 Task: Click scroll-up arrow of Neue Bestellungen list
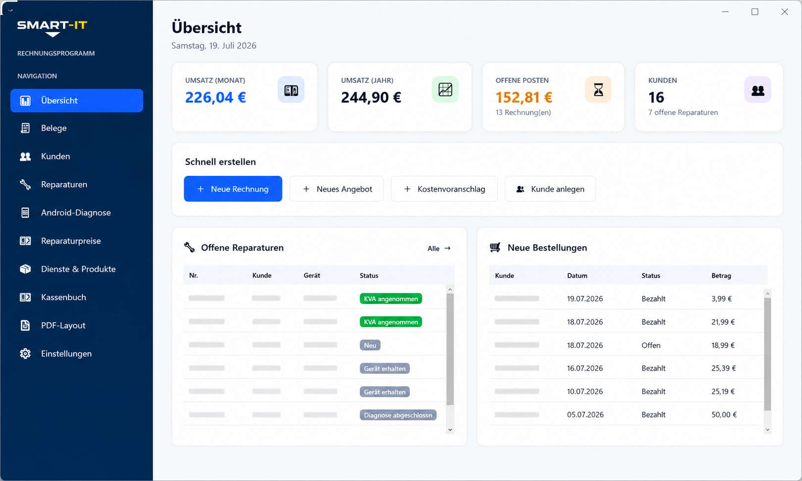768,294
